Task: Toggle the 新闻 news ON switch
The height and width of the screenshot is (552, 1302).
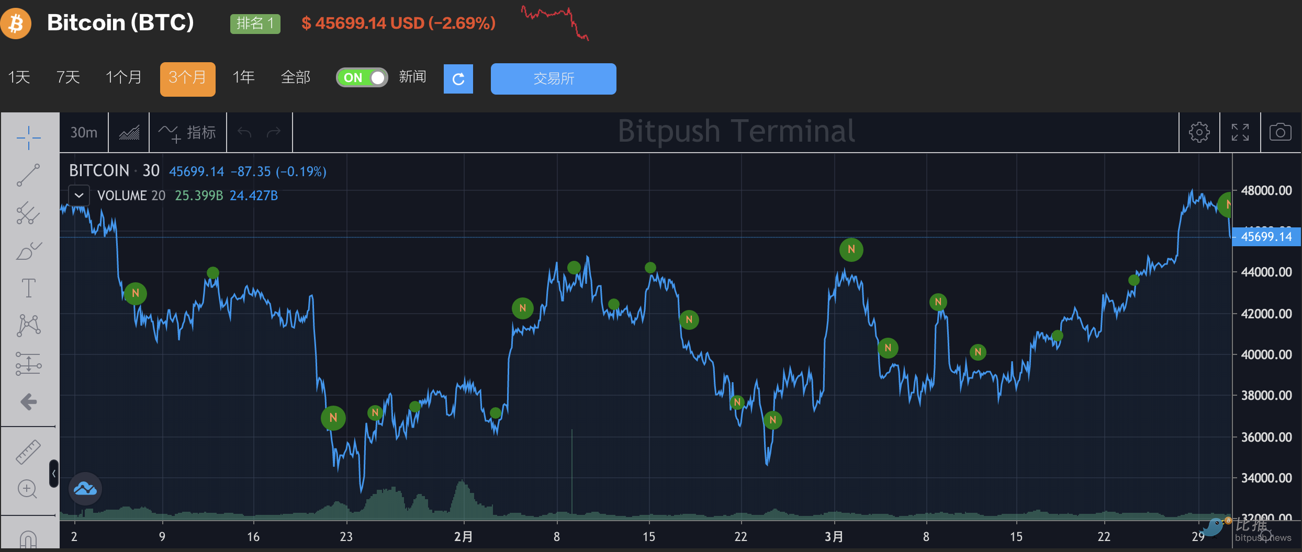Action: tap(362, 78)
